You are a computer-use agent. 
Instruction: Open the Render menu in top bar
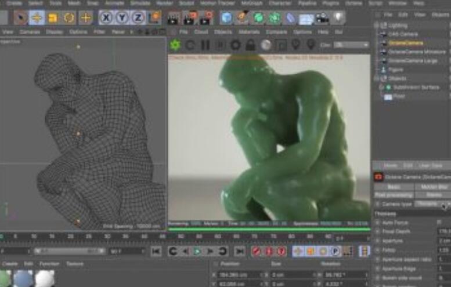point(164,3)
